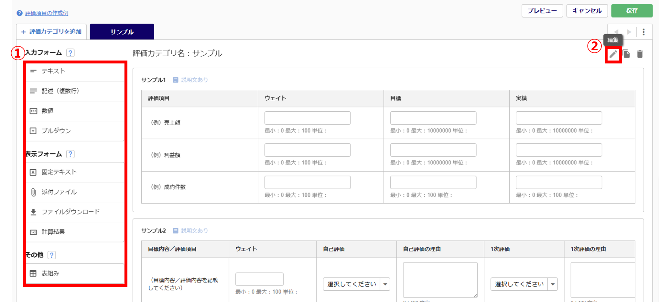Select the 添付ファイル form item

pyautogui.click(x=75, y=192)
